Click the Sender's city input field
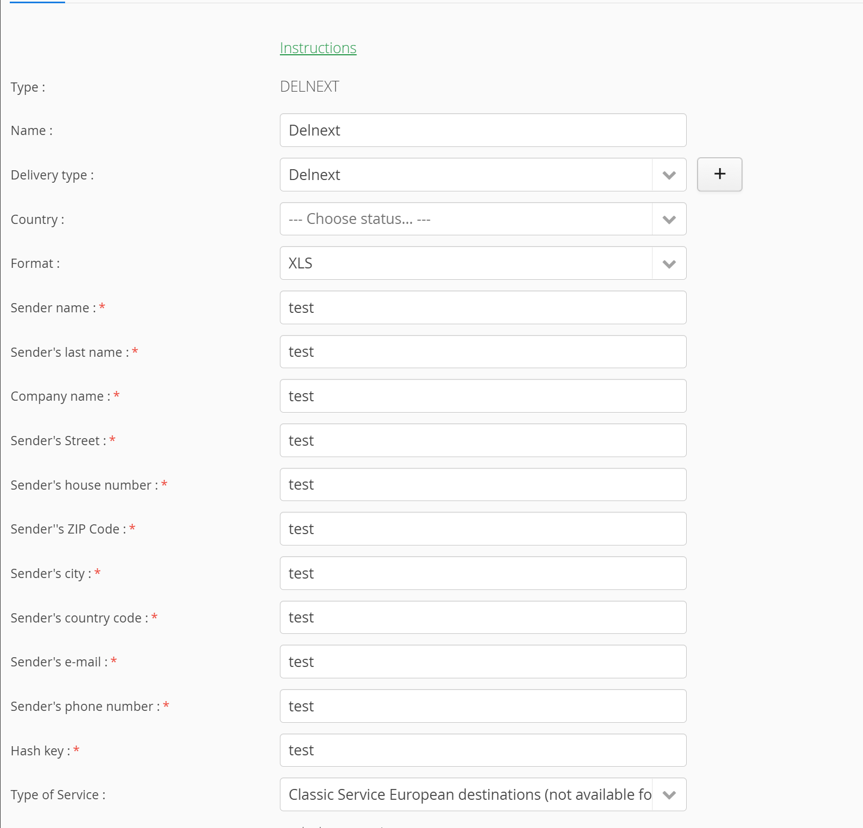 pyautogui.click(x=483, y=573)
